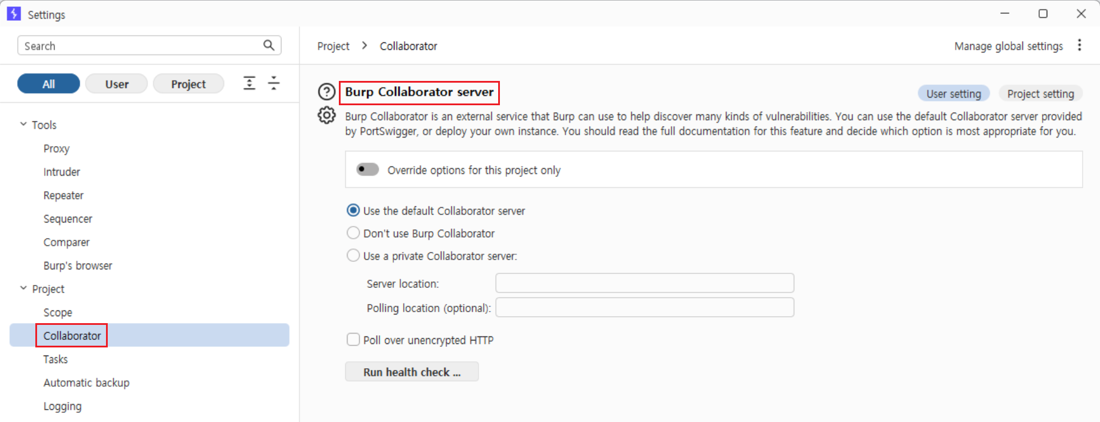The image size is (1100, 422).
Task: Show All settings filter
Action: click(x=49, y=84)
